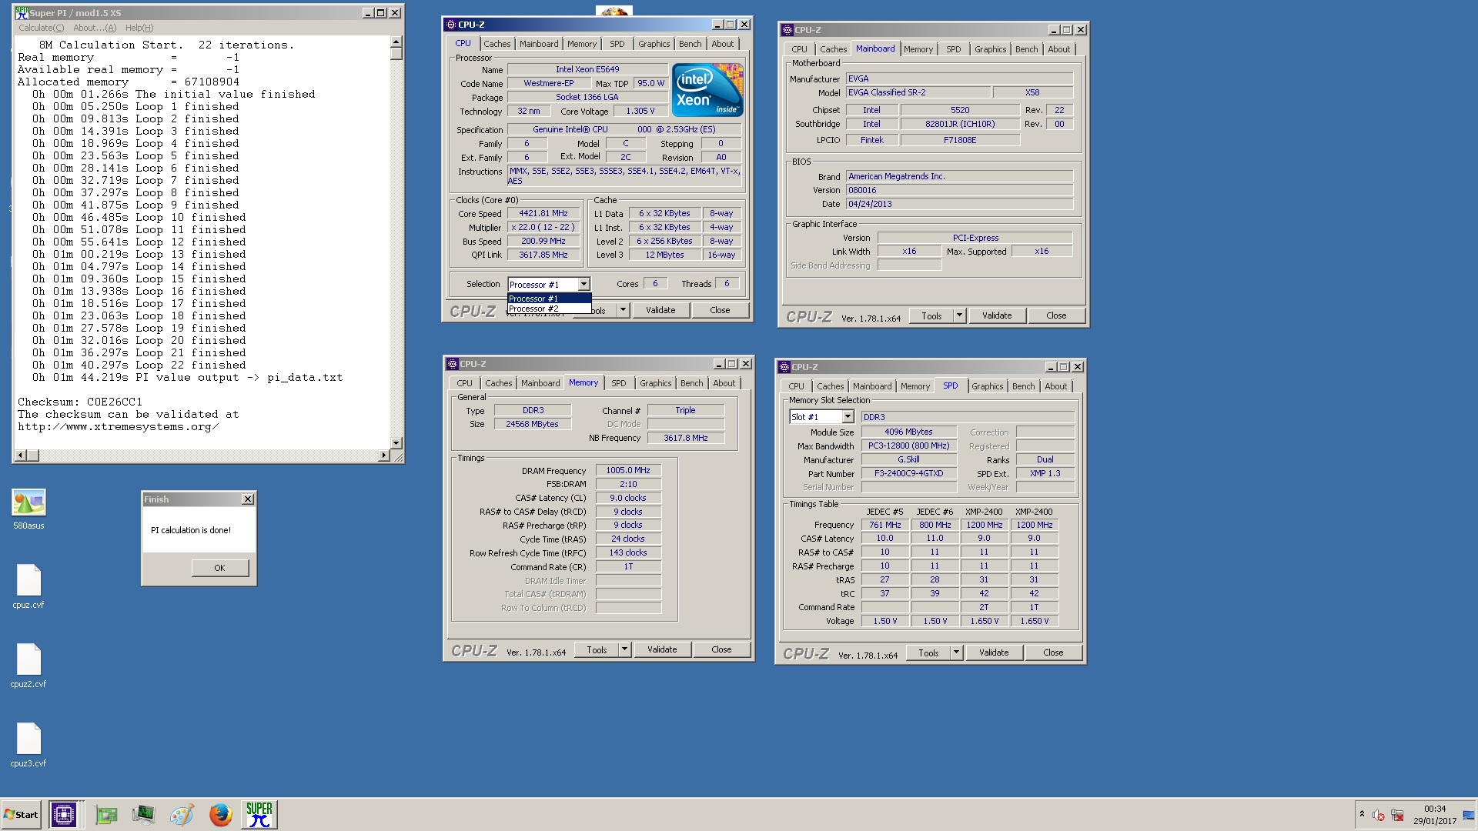
Task: Close the Finish dialog
Action: 248,499
